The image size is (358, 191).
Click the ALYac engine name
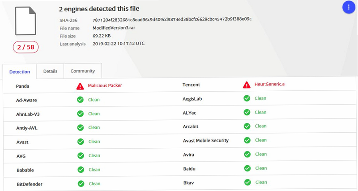coord(189,113)
